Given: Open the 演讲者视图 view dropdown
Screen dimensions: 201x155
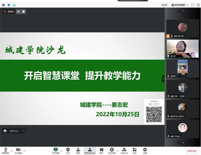Looking at the screenshot, I should (x=180, y=5).
